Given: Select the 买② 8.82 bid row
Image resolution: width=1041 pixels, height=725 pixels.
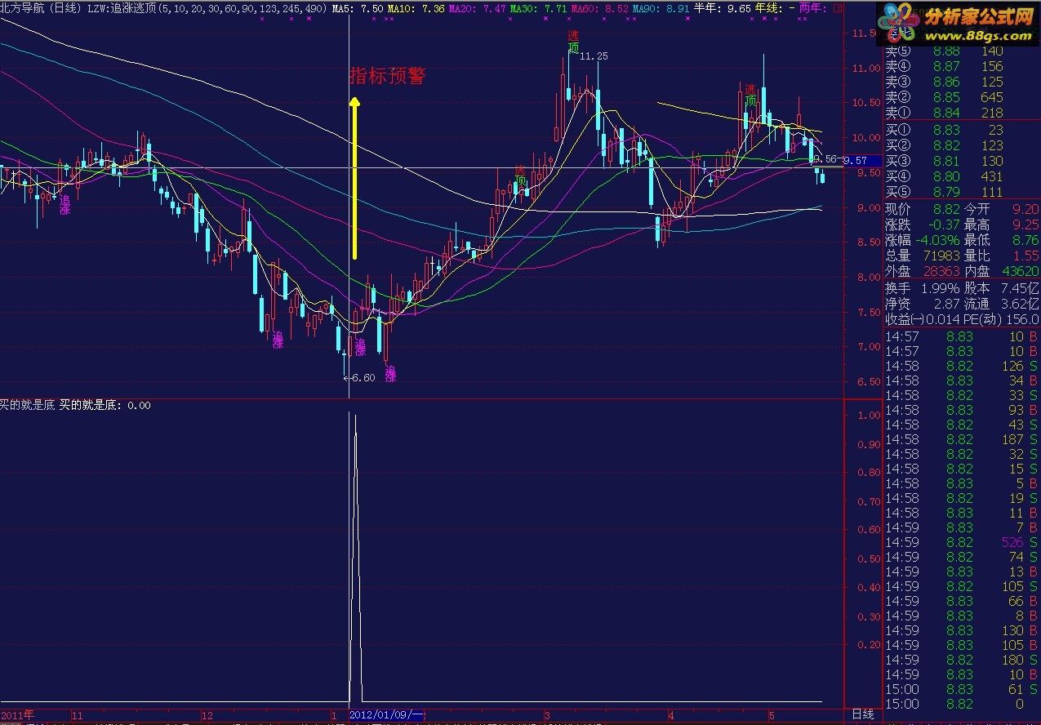Looking at the screenshot, I should coord(945,145).
